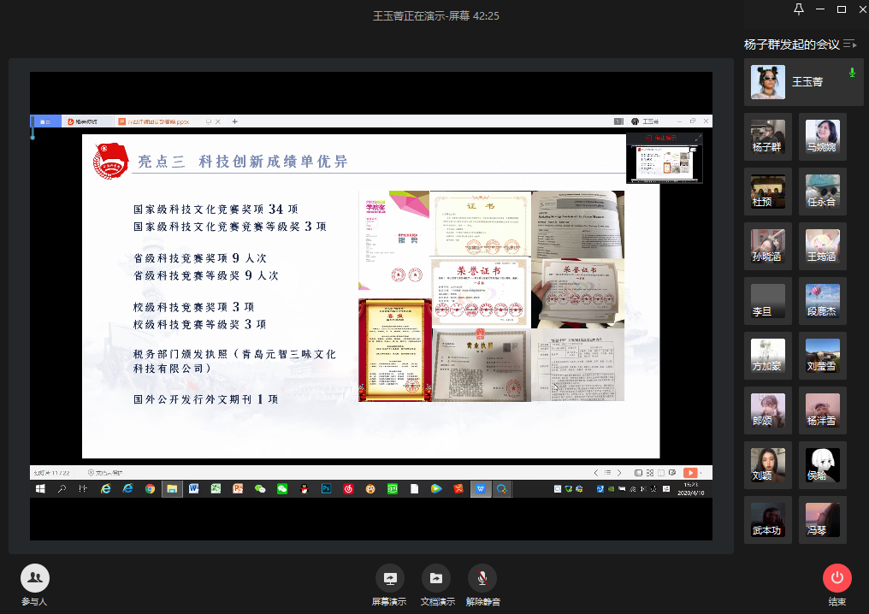Viewport: 869px width, 614px height.
Task: Open the 参与人 participants list
Action: pyautogui.click(x=35, y=579)
